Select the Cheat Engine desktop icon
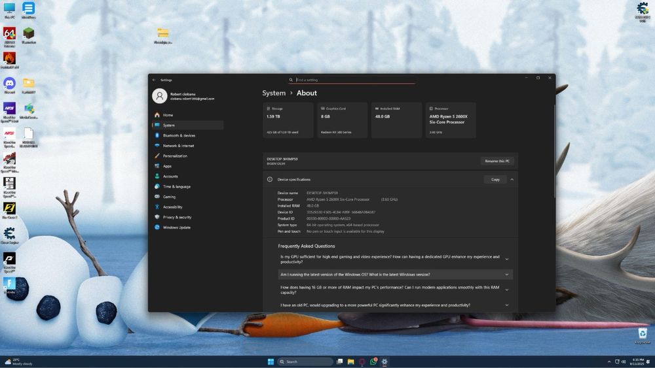Viewport: 655px width, 368px height. click(9, 235)
